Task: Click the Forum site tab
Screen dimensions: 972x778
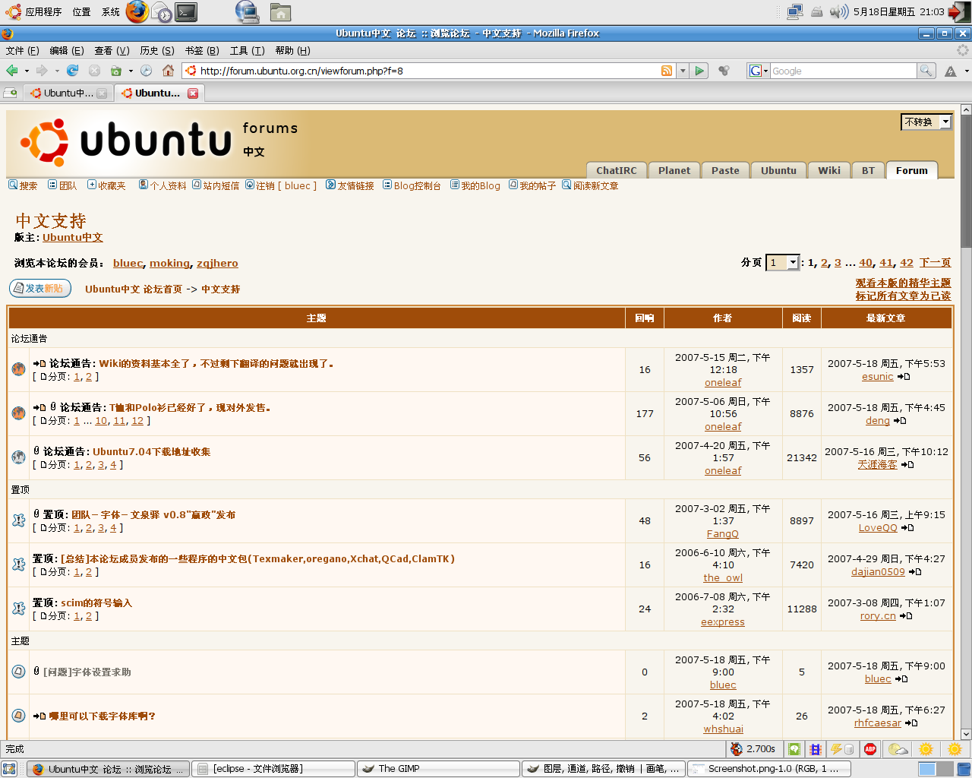Action: (911, 170)
